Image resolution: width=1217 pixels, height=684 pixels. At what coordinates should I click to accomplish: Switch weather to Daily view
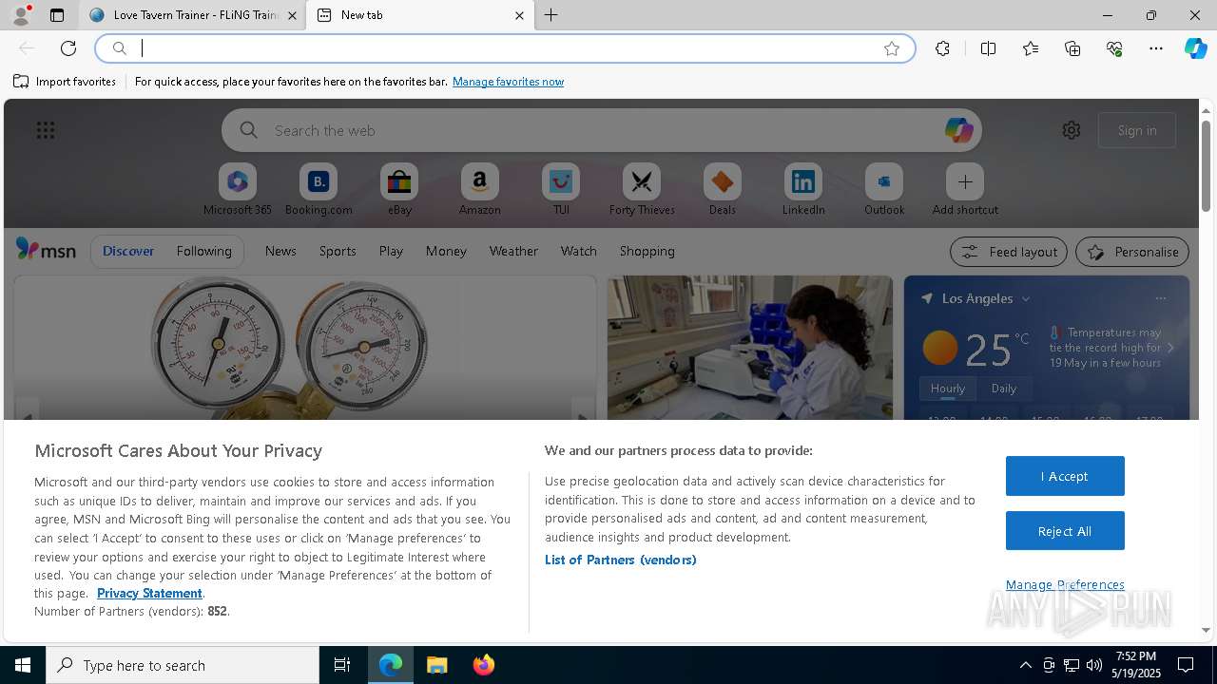1004,388
